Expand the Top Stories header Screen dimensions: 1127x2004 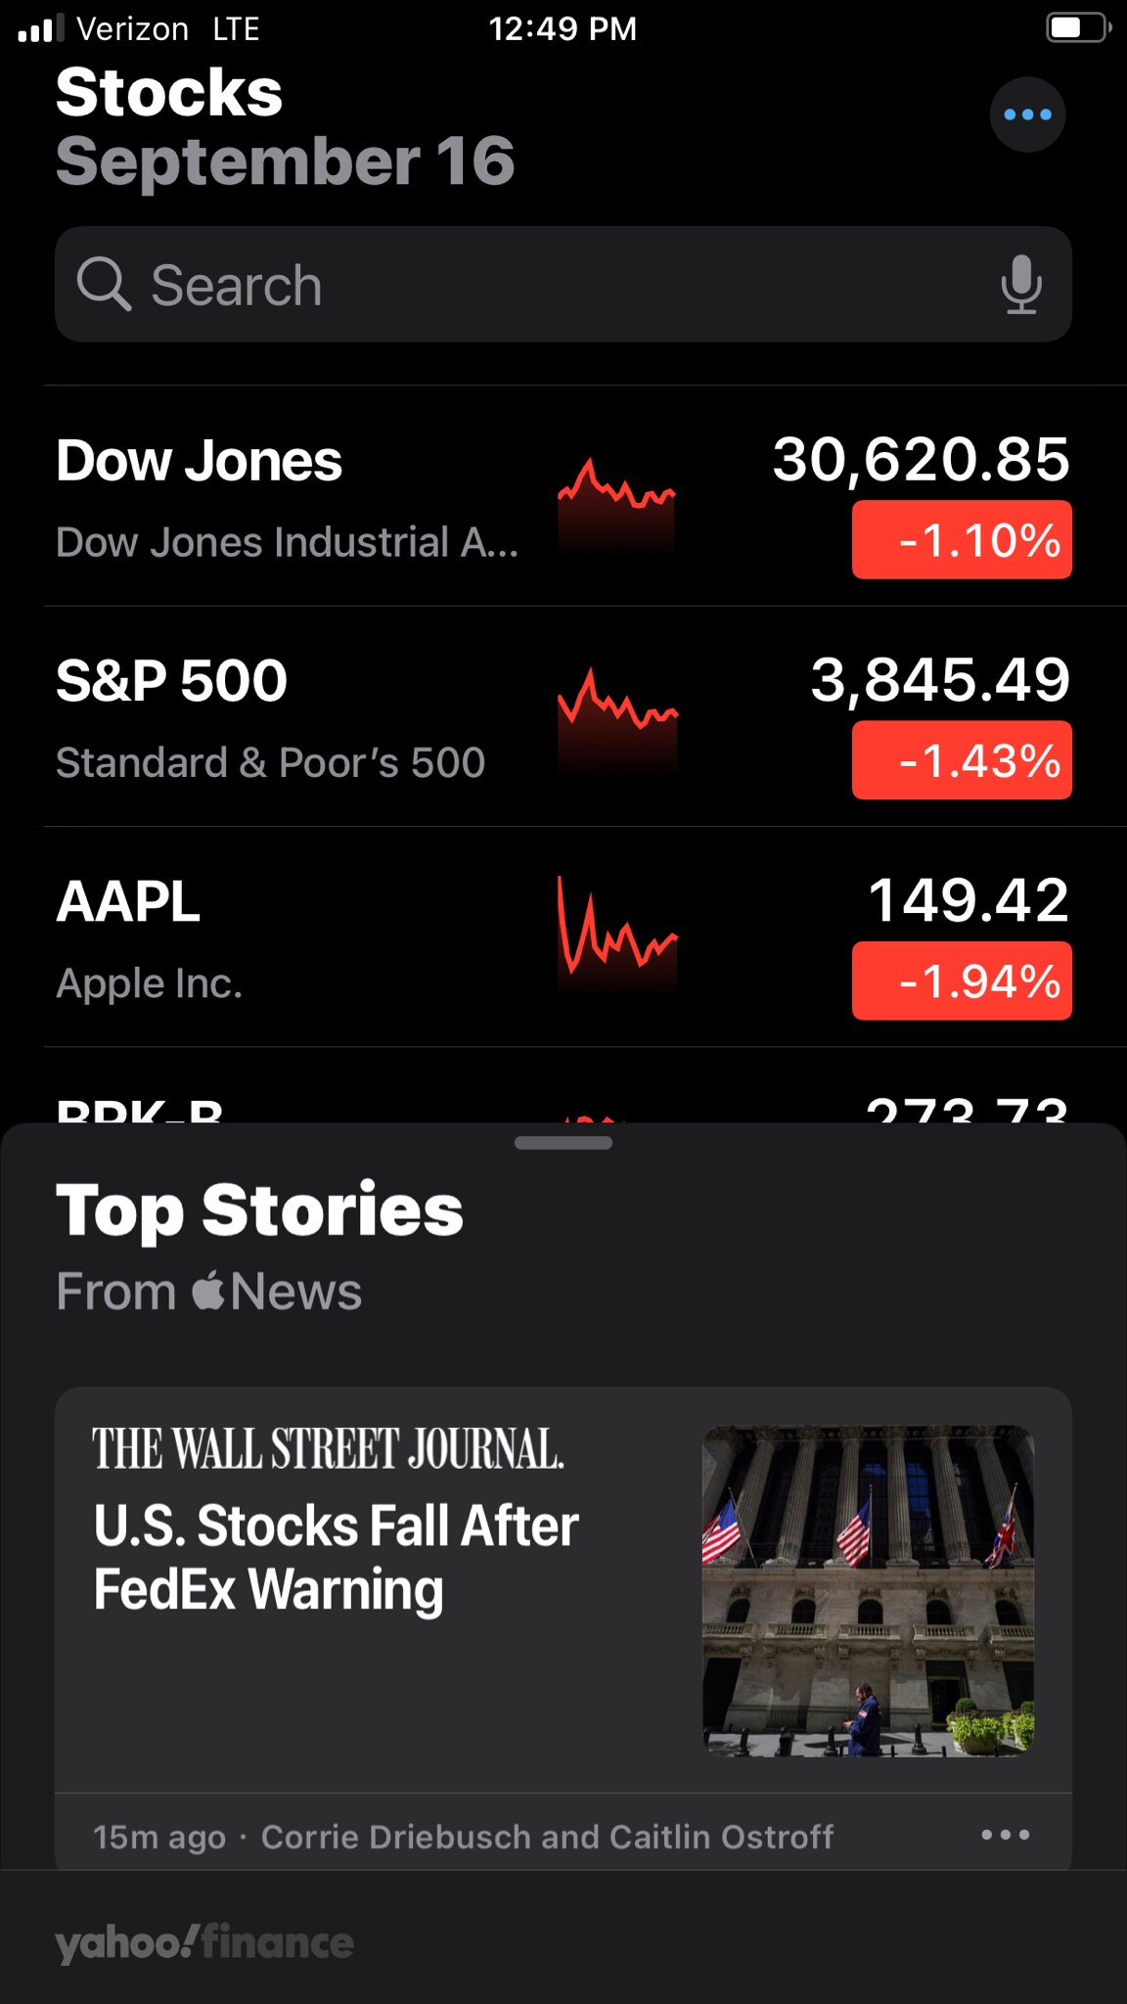259,1211
